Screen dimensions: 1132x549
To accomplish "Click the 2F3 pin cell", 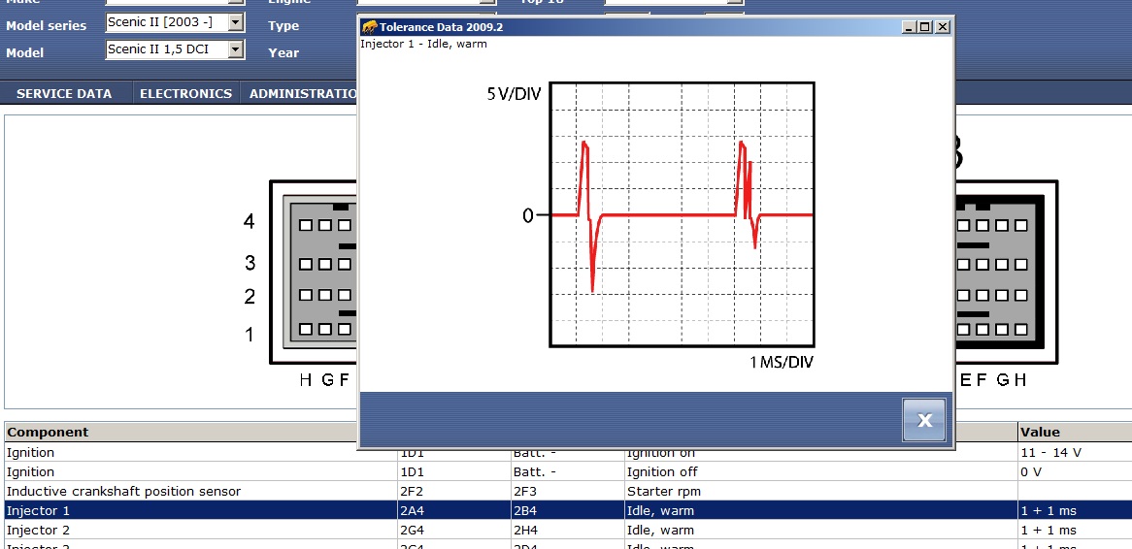I will 567,491.
